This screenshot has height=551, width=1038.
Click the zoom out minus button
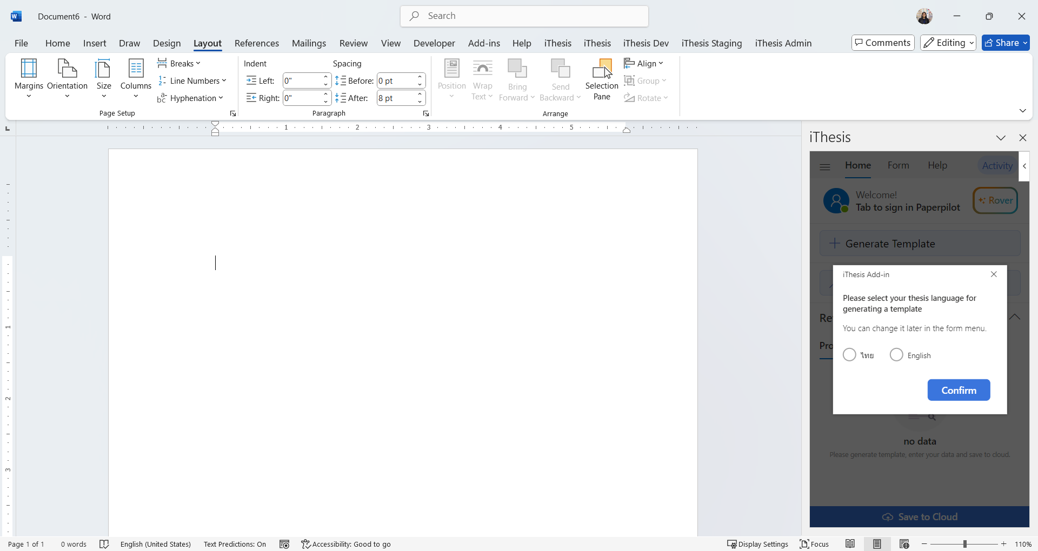(924, 544)
